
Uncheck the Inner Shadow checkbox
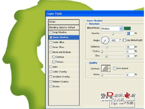[x=51, y=37]
